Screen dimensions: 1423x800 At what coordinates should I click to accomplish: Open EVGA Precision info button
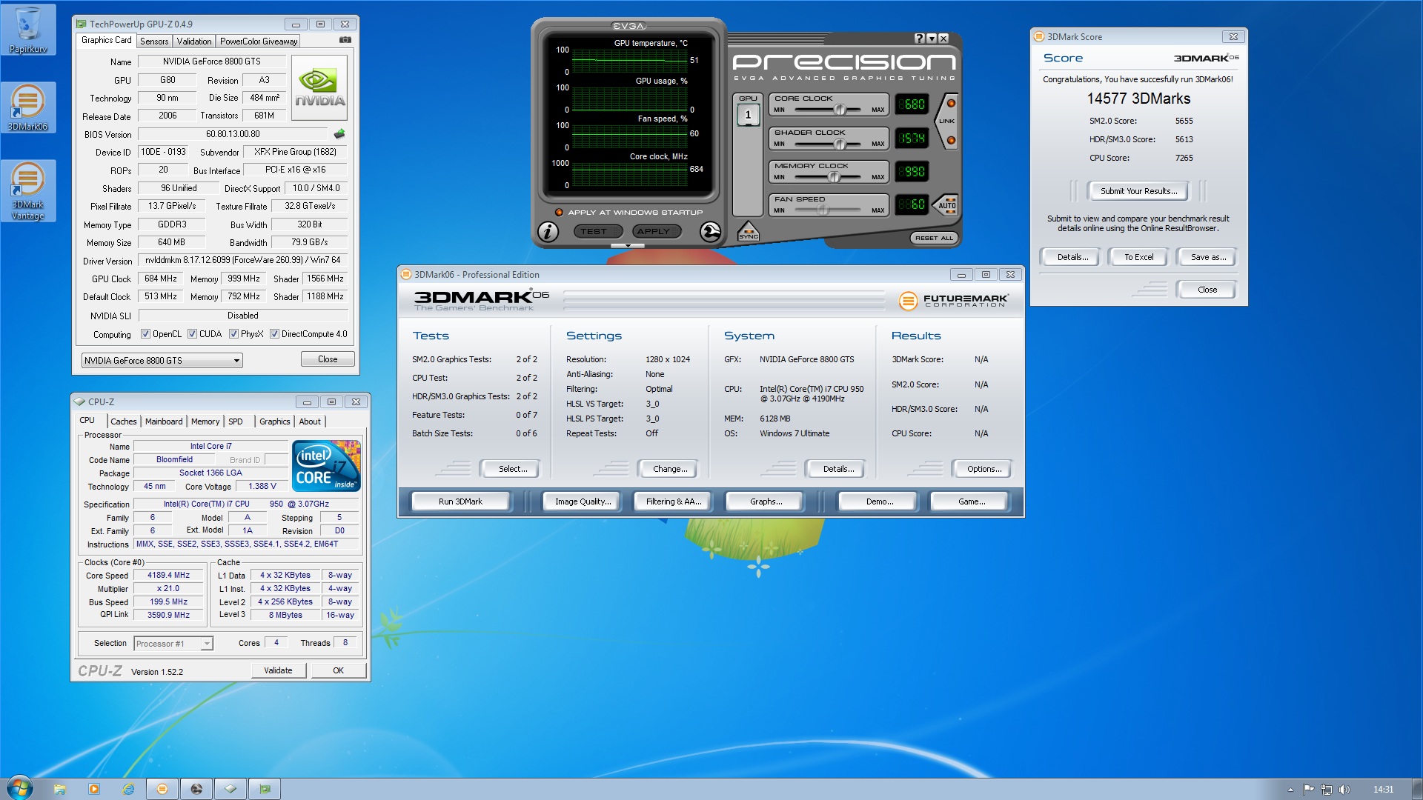(548, 232)
